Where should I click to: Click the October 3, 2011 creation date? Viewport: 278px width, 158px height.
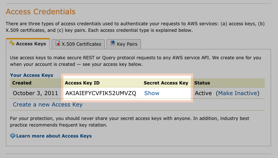[x=36, y=93]
